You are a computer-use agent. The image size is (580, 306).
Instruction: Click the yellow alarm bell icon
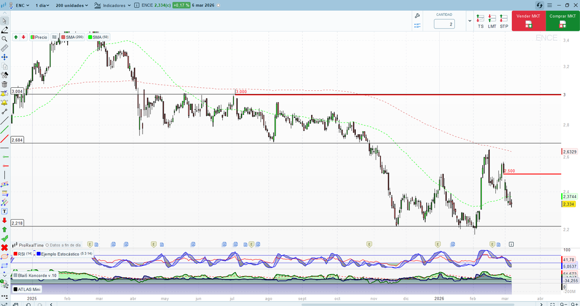pos(4,102)
